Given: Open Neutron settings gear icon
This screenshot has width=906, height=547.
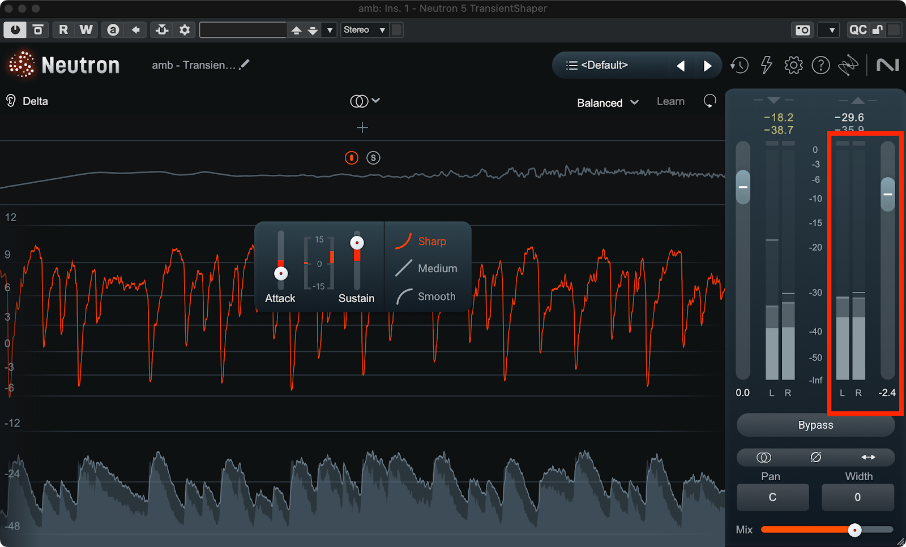Looking at the screenshot, I should 793,66.
